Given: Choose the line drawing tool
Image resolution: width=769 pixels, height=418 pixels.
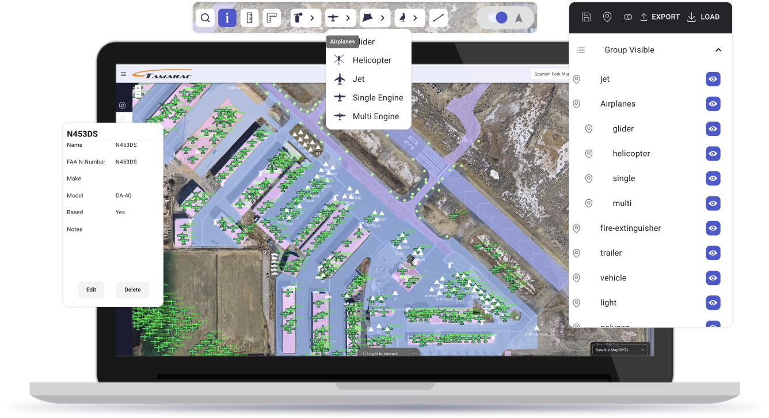Looking at the screenshot, I should [x=439, y=18].
